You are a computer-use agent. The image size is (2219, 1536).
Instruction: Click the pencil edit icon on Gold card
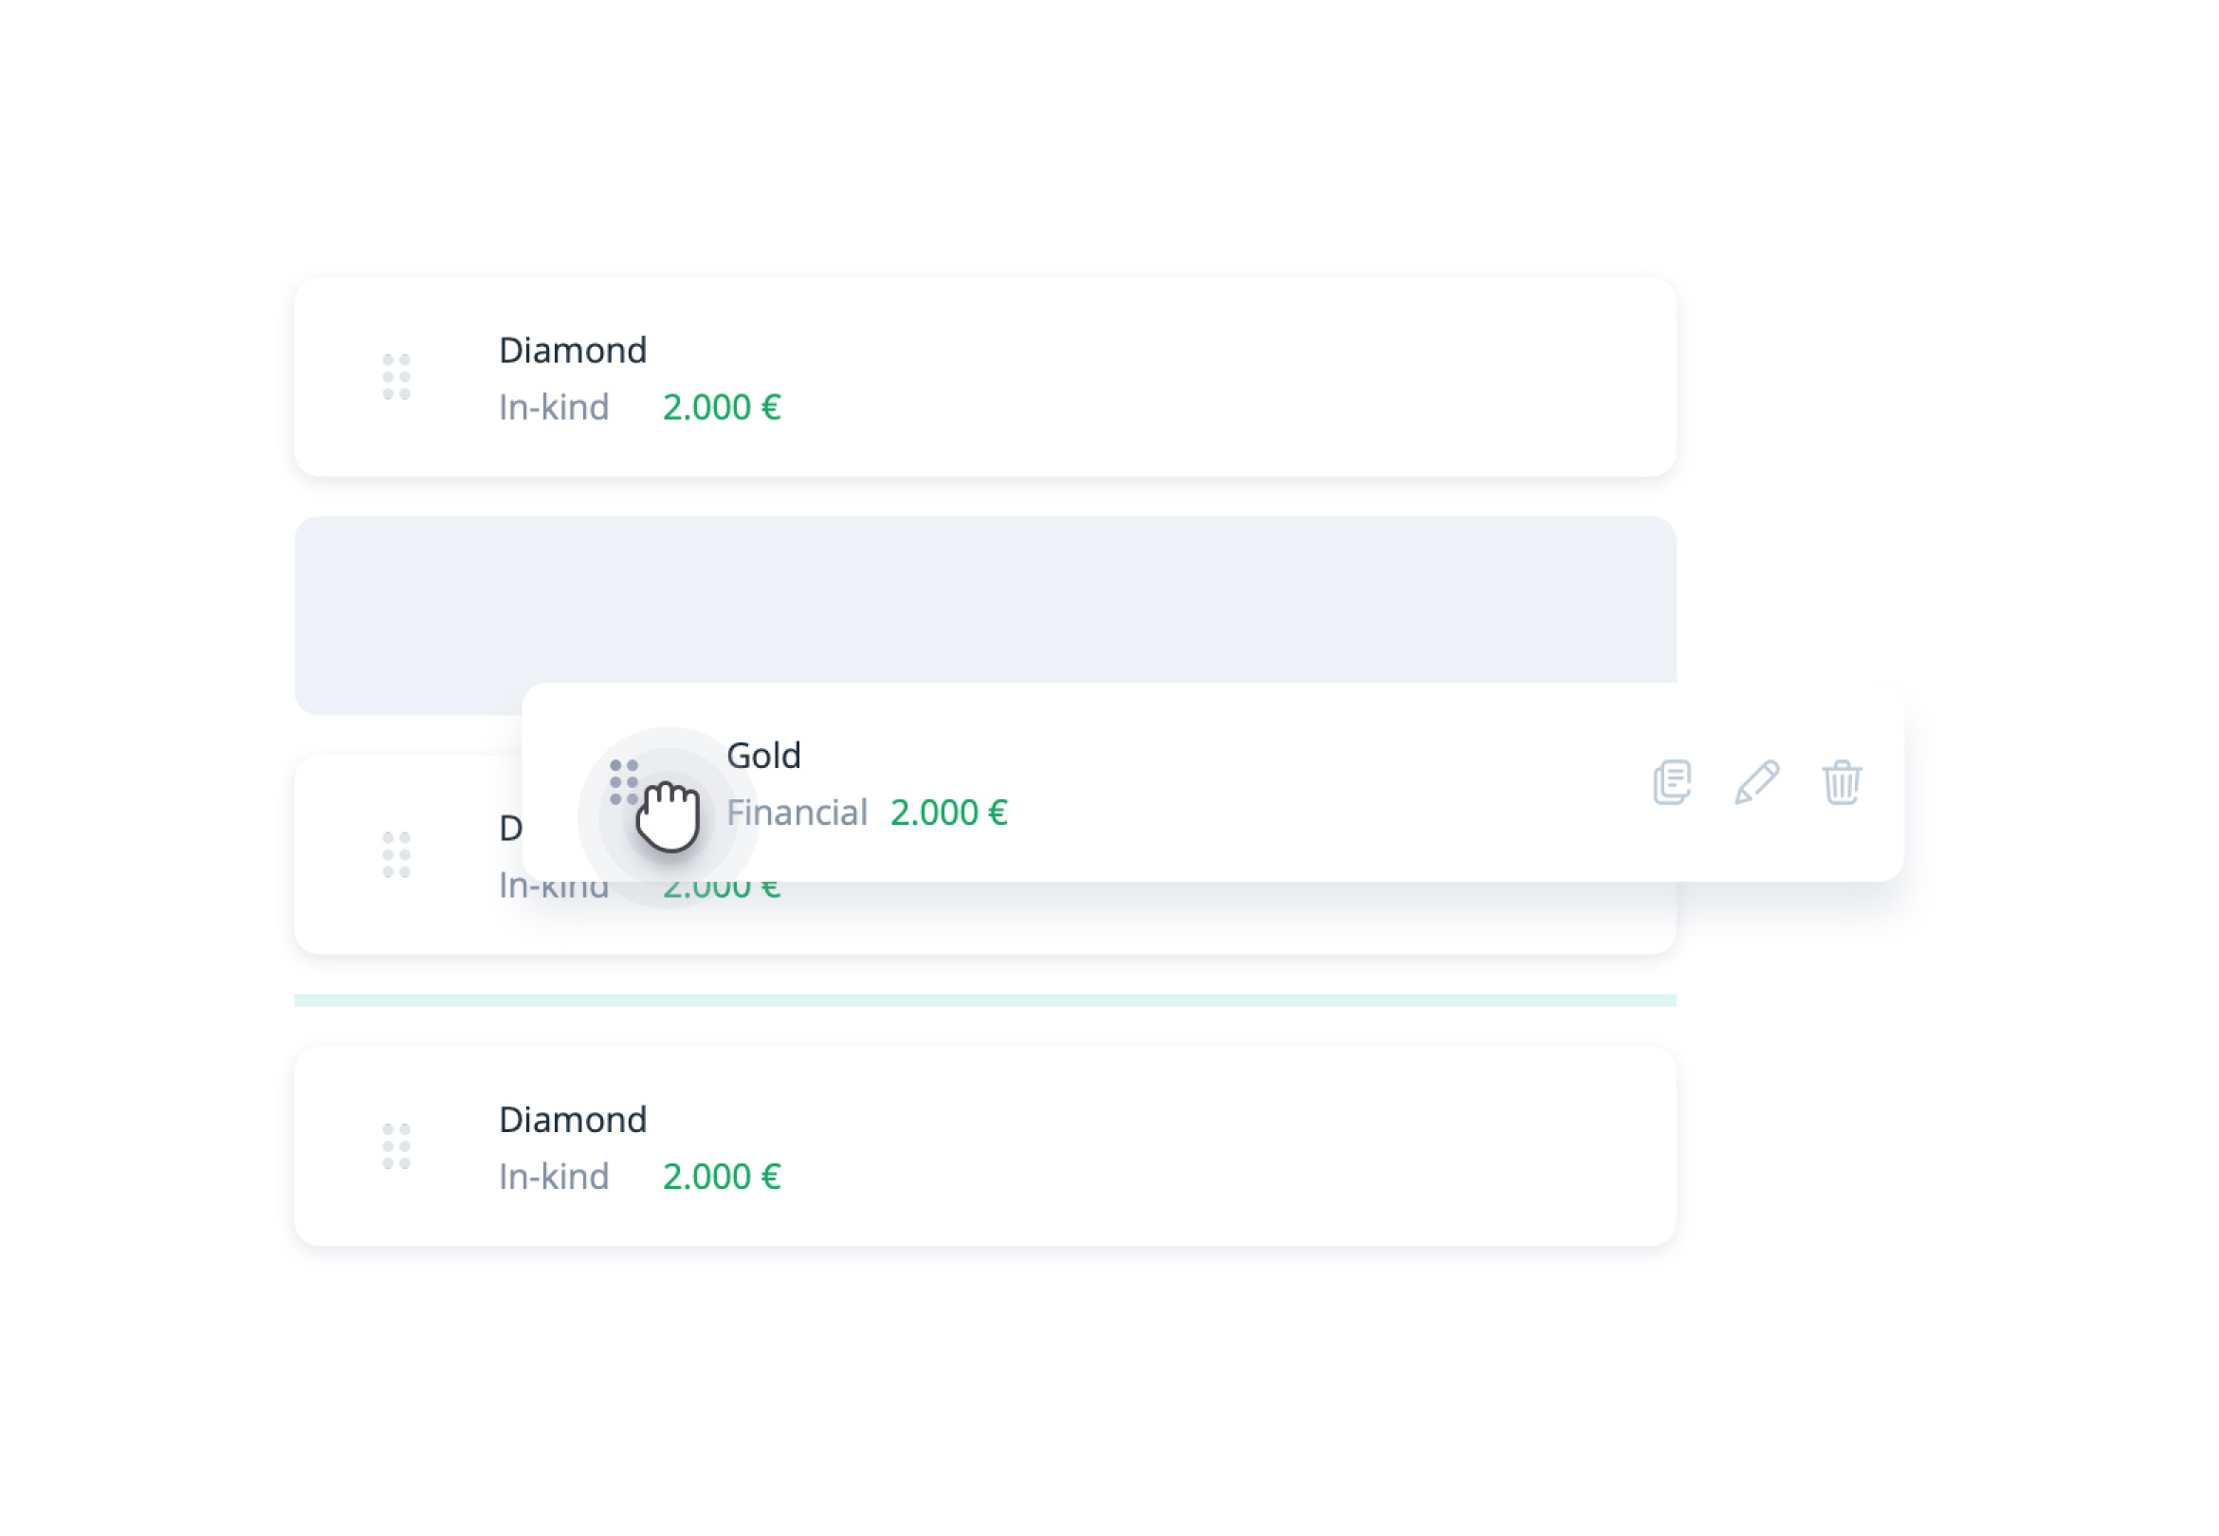(x=1756, y=782)
